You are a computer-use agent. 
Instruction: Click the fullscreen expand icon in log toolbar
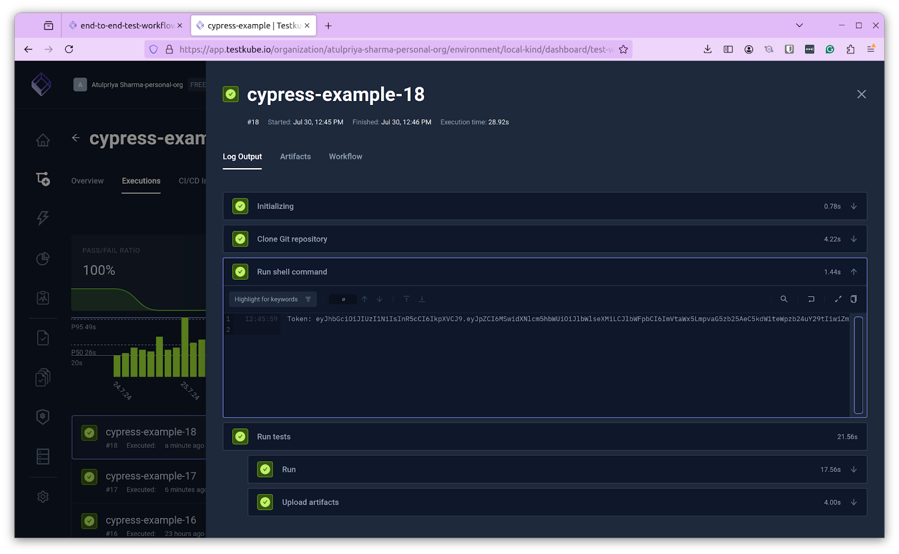tap(838, 299)
